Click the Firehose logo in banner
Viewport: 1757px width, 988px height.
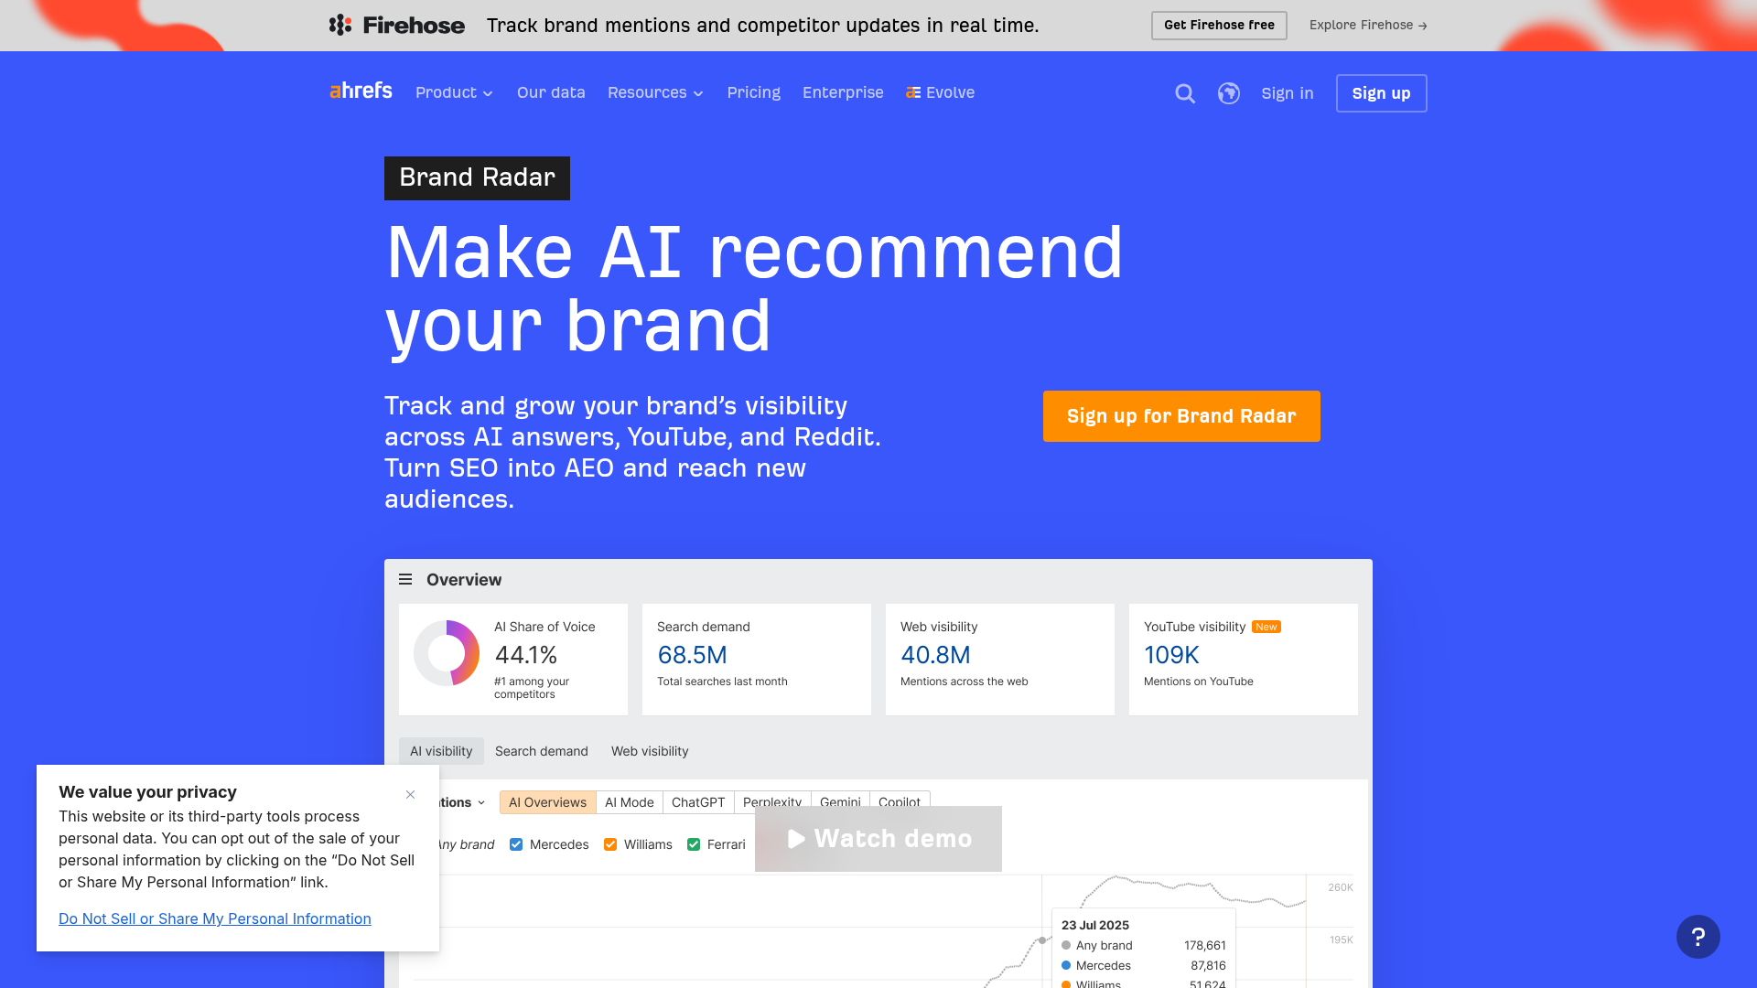(x=396, y=25)
